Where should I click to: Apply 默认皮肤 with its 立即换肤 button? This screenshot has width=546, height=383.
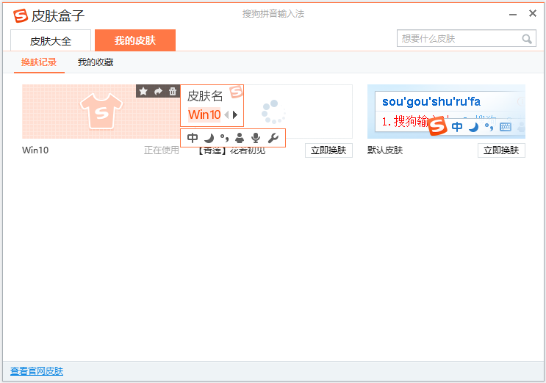[x=501, y=150]
